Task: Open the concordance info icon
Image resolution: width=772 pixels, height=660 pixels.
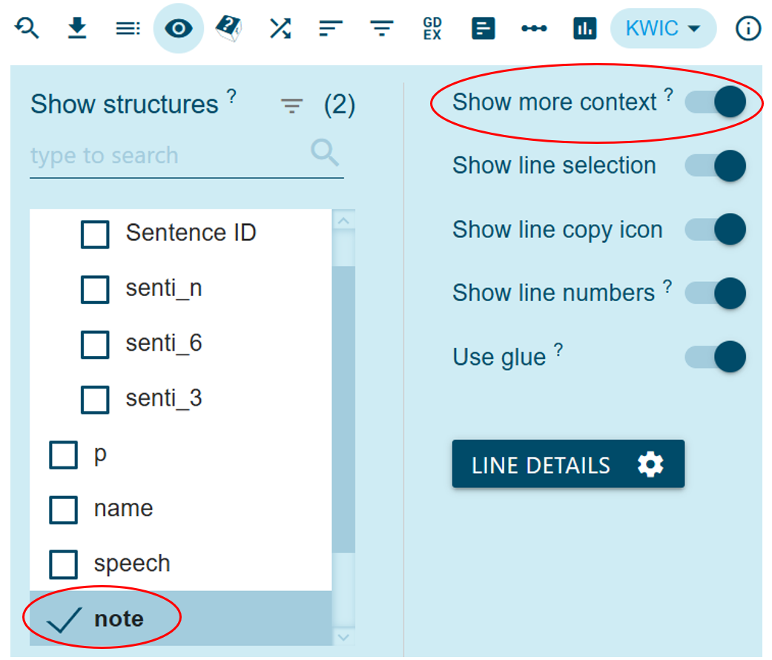Action: pyautogui.click(x=748, y=28)
